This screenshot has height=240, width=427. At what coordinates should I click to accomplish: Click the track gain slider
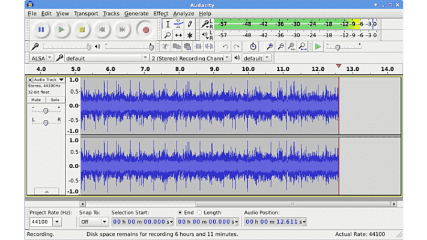pos(46,110)
